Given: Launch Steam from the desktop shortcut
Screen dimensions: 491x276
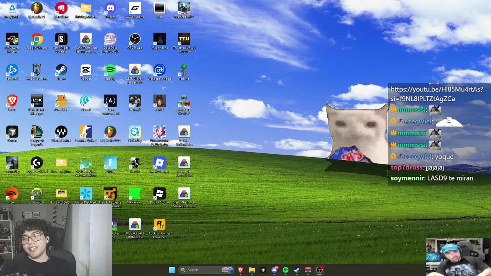Looking at the screenshot, I should (61, 72).
